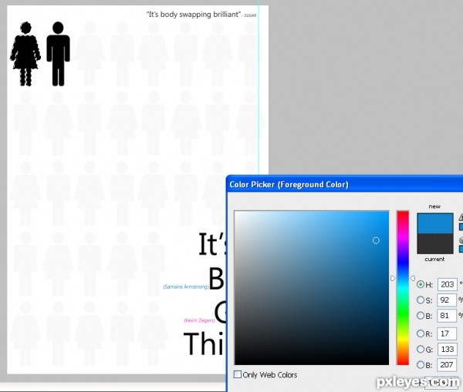Screen dimensions: 463x392
Task: Click the Color Picker (Foreground Color) title bar
Action: 345,185
